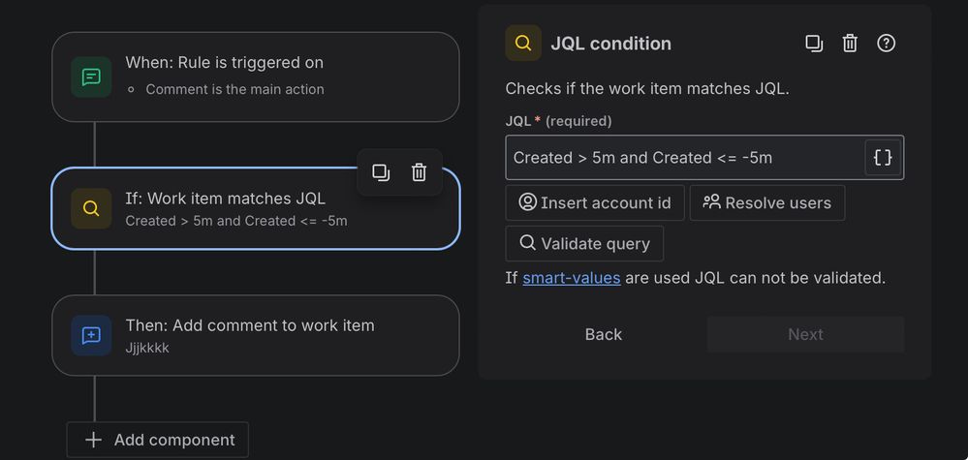Click the JQL condition panel header icon

coord(523,44)
